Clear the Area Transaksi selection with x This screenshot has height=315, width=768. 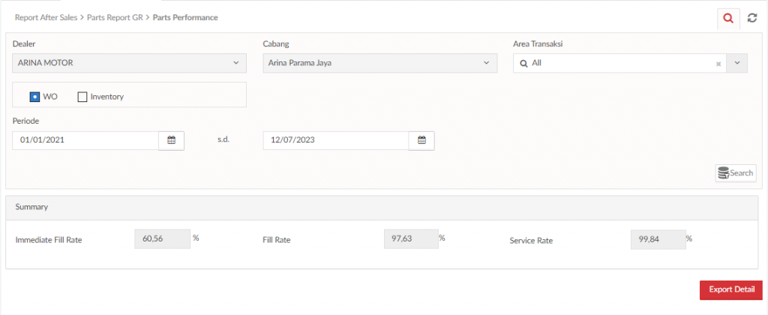pyautogui.click(x=718, y=64)
